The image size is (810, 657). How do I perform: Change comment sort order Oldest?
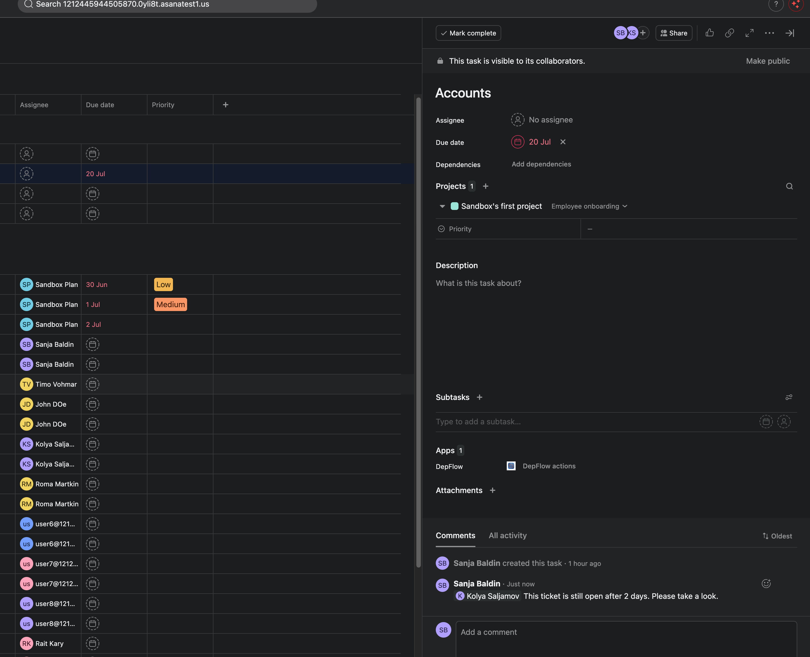[x=777, y=536]
